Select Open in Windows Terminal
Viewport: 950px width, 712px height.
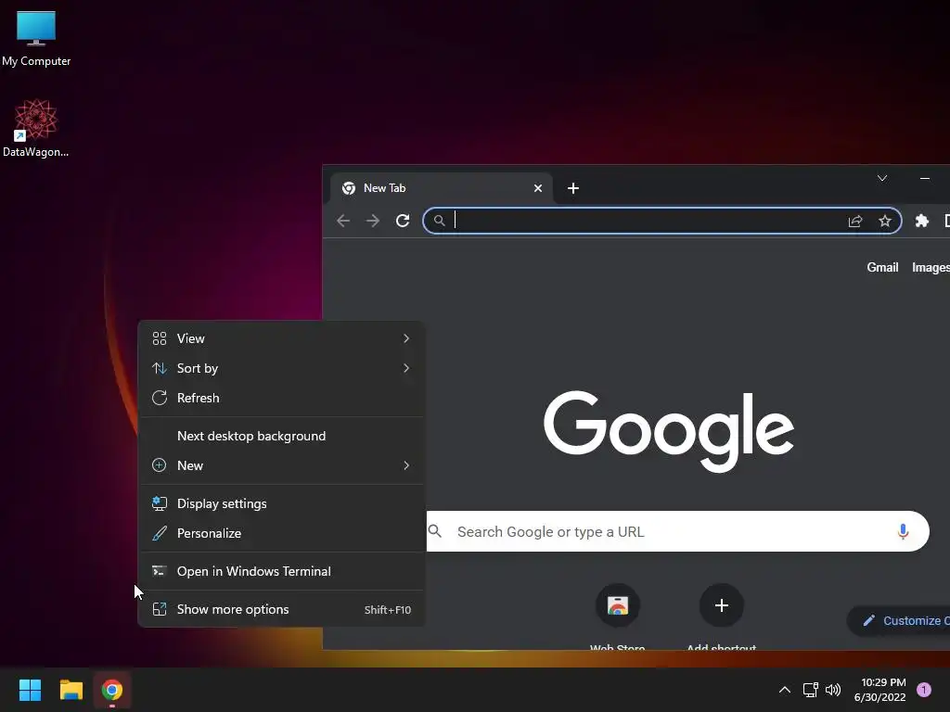281,571
